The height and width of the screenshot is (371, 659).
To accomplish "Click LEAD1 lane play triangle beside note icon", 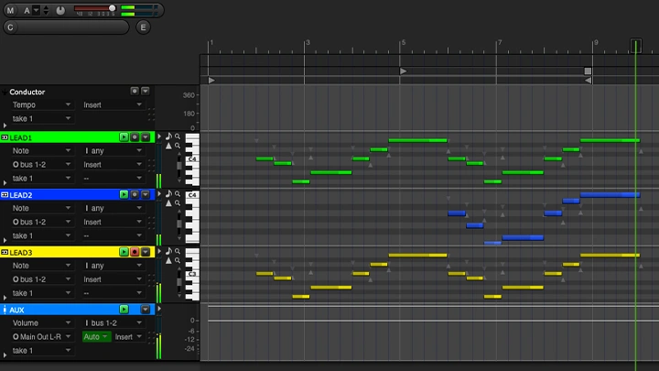I will point(159,136).
